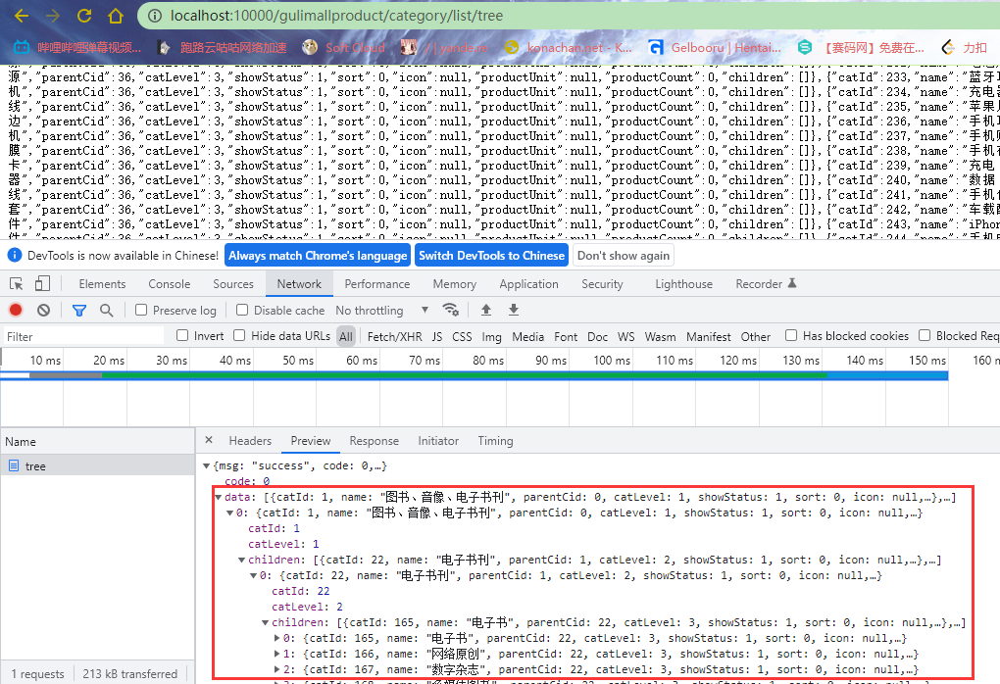
Task: Open network search magnifier icon
Action: [107, 310]
